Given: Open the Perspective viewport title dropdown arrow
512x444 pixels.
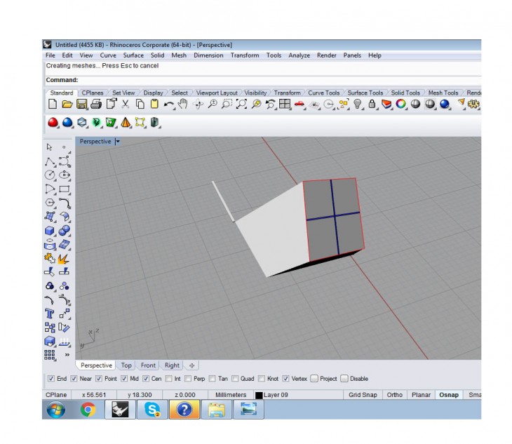Looking at the screenshot, I should coord(118,141).
